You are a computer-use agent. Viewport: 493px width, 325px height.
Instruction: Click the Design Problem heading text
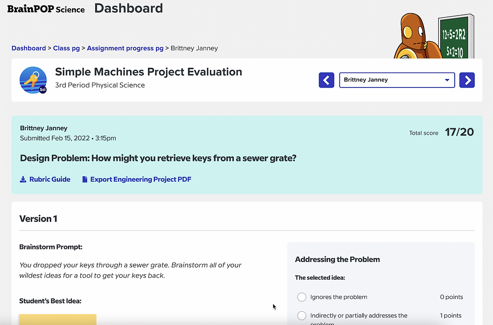(x=158, y=158)
